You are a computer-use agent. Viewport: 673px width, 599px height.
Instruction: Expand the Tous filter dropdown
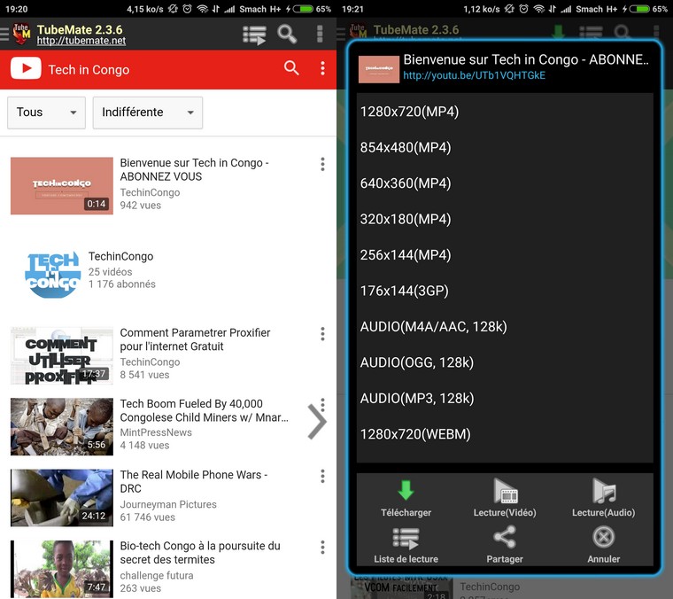point(46,113)
